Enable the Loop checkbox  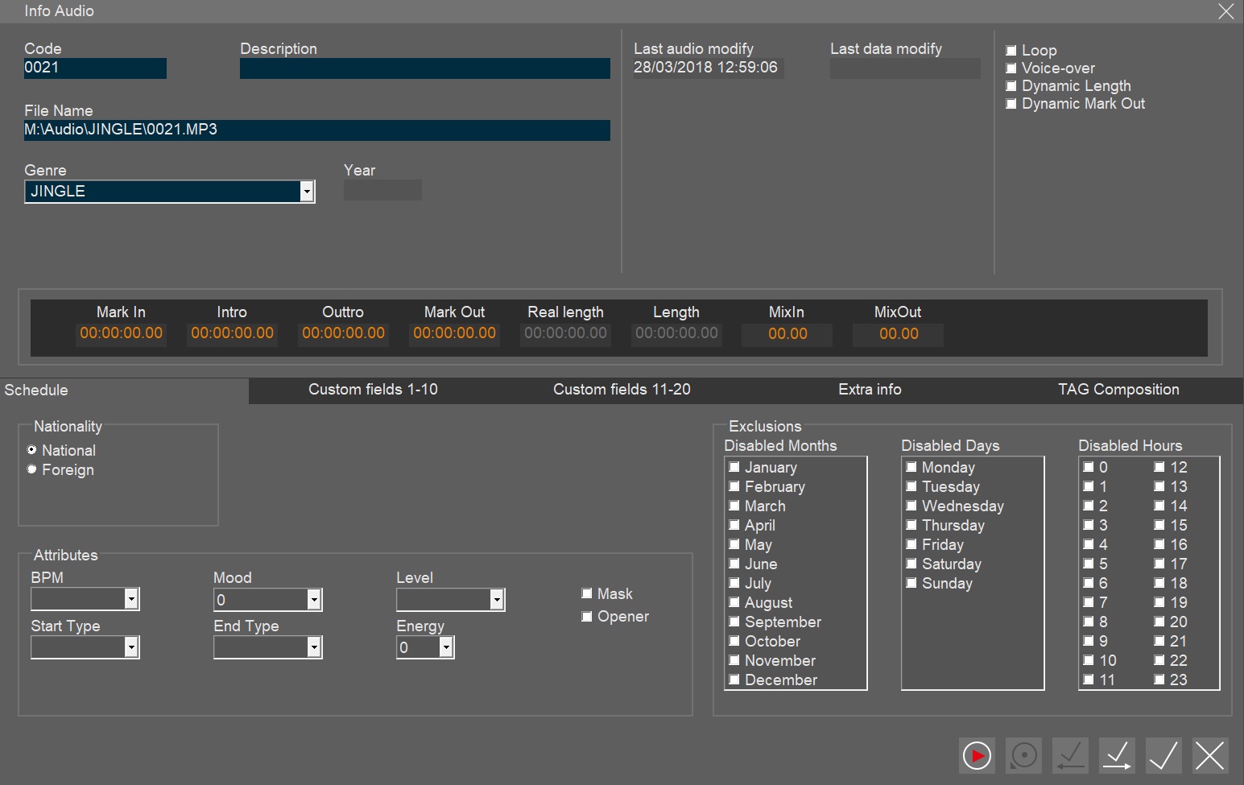(x=1011, y=51)
